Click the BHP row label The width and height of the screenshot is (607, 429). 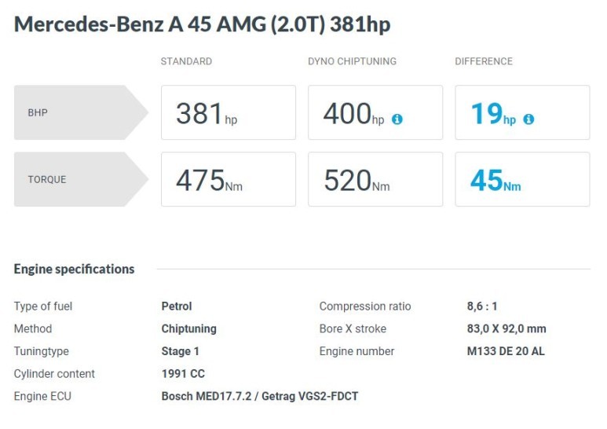(x=38, y=112)
